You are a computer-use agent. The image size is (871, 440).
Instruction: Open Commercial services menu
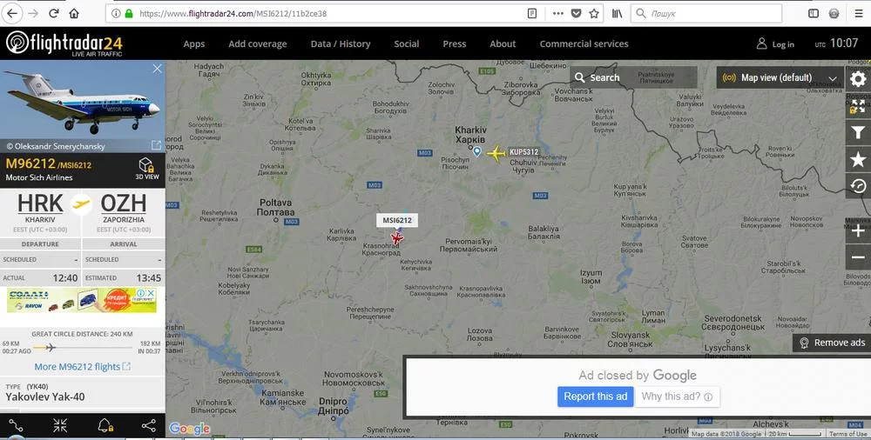tap(584, 43)
